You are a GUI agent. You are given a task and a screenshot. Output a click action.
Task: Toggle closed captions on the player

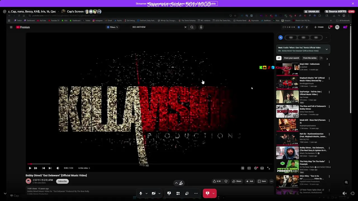(x=249, y=168)
